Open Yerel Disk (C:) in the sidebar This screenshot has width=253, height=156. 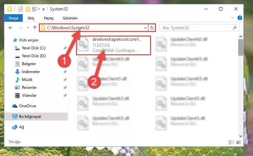(34, 48)
